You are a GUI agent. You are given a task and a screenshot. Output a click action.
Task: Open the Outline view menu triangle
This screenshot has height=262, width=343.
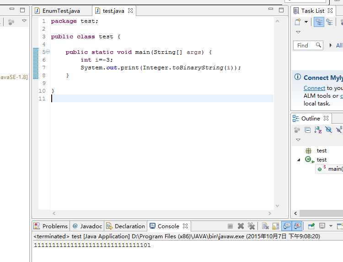click(x=298, y=140)
